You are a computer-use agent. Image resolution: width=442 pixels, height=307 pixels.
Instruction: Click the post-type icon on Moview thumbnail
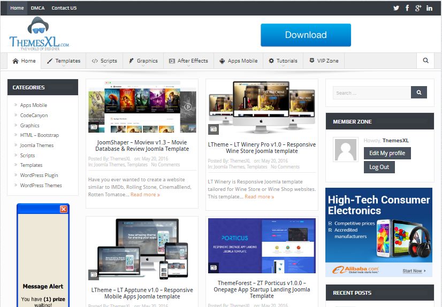(94, 127)
